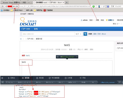123x98 pixels.
Task: Open the 帖子 search type dropdown
Action: point(79,34)
